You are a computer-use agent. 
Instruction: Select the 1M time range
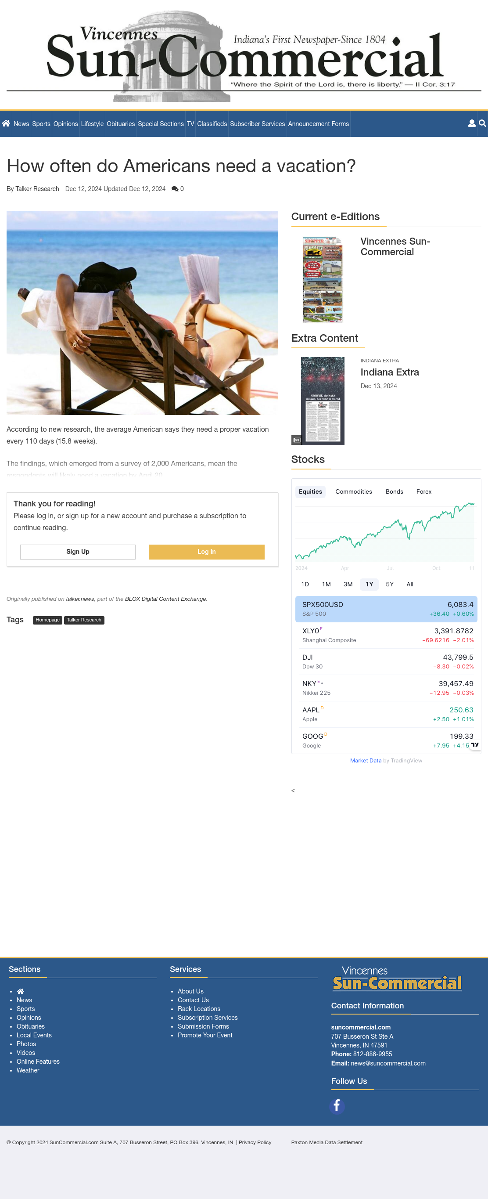point(326,584)
